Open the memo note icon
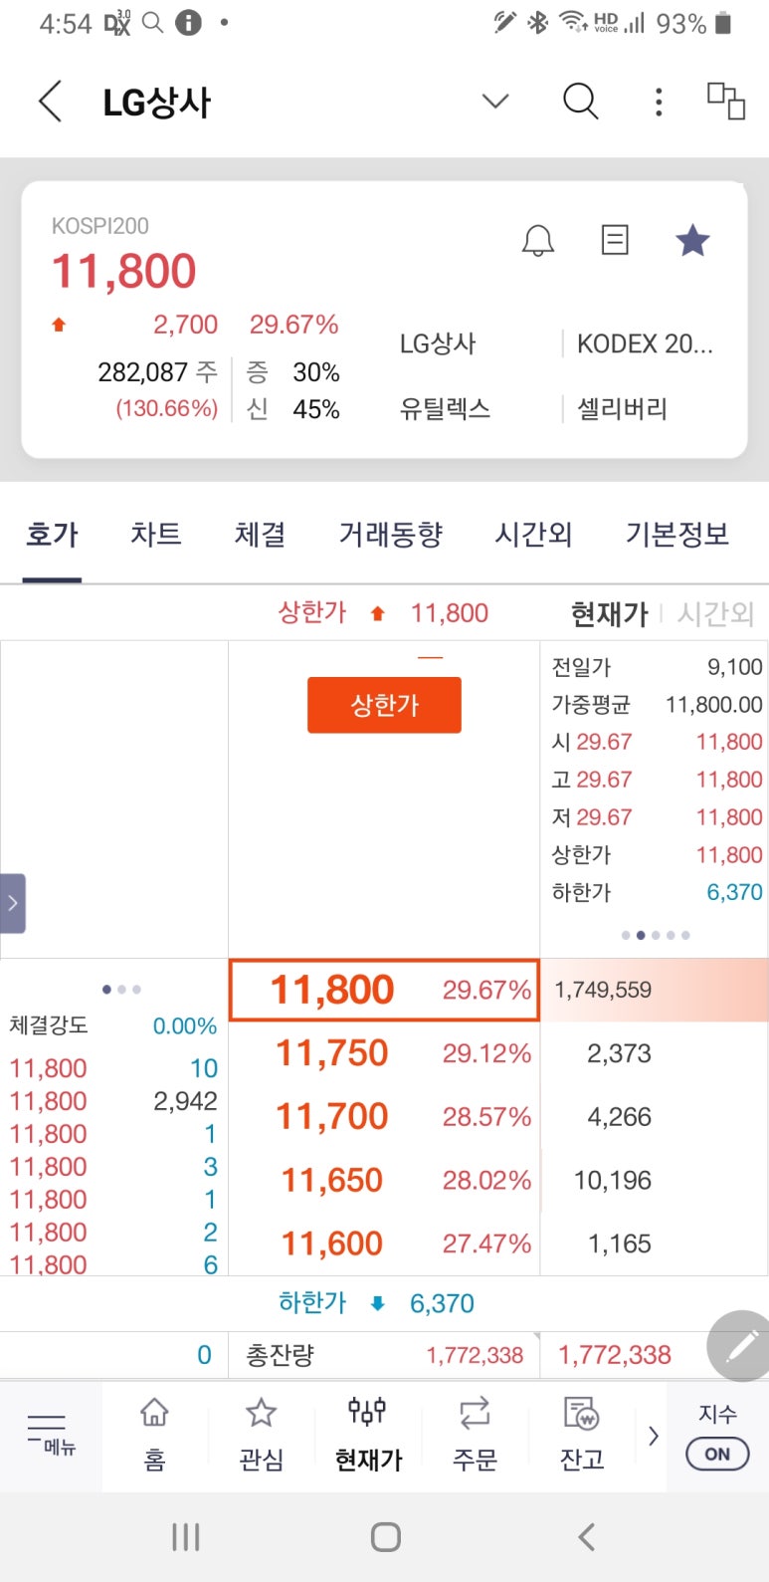 click(615, 240)
